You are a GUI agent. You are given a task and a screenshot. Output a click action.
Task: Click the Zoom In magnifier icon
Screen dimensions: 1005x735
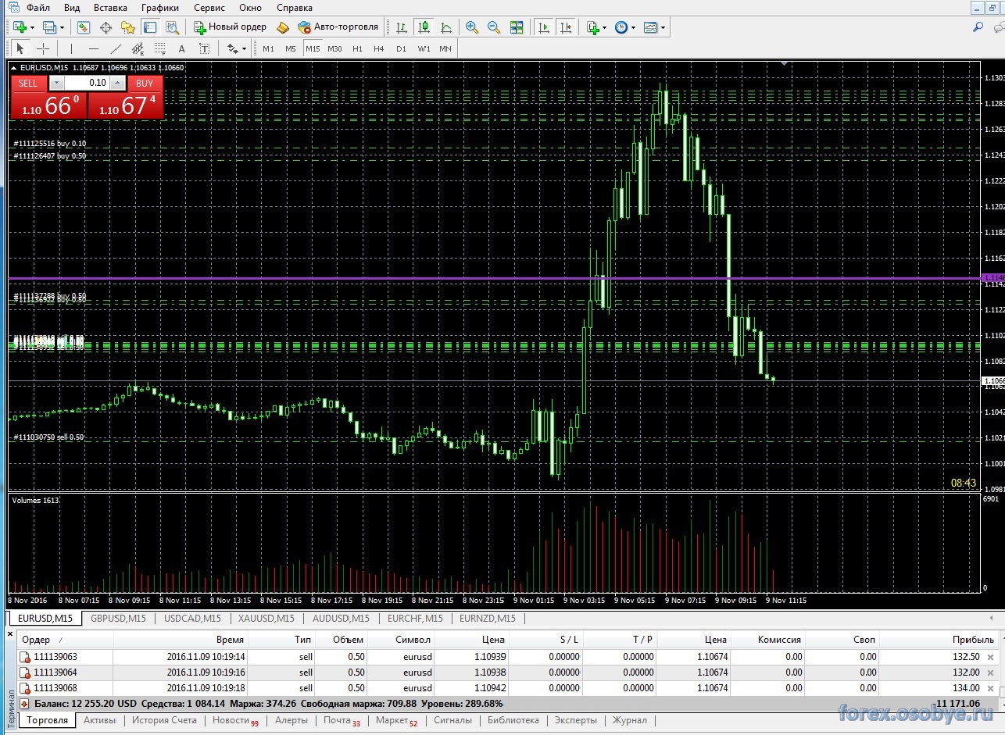click(471, 27)
